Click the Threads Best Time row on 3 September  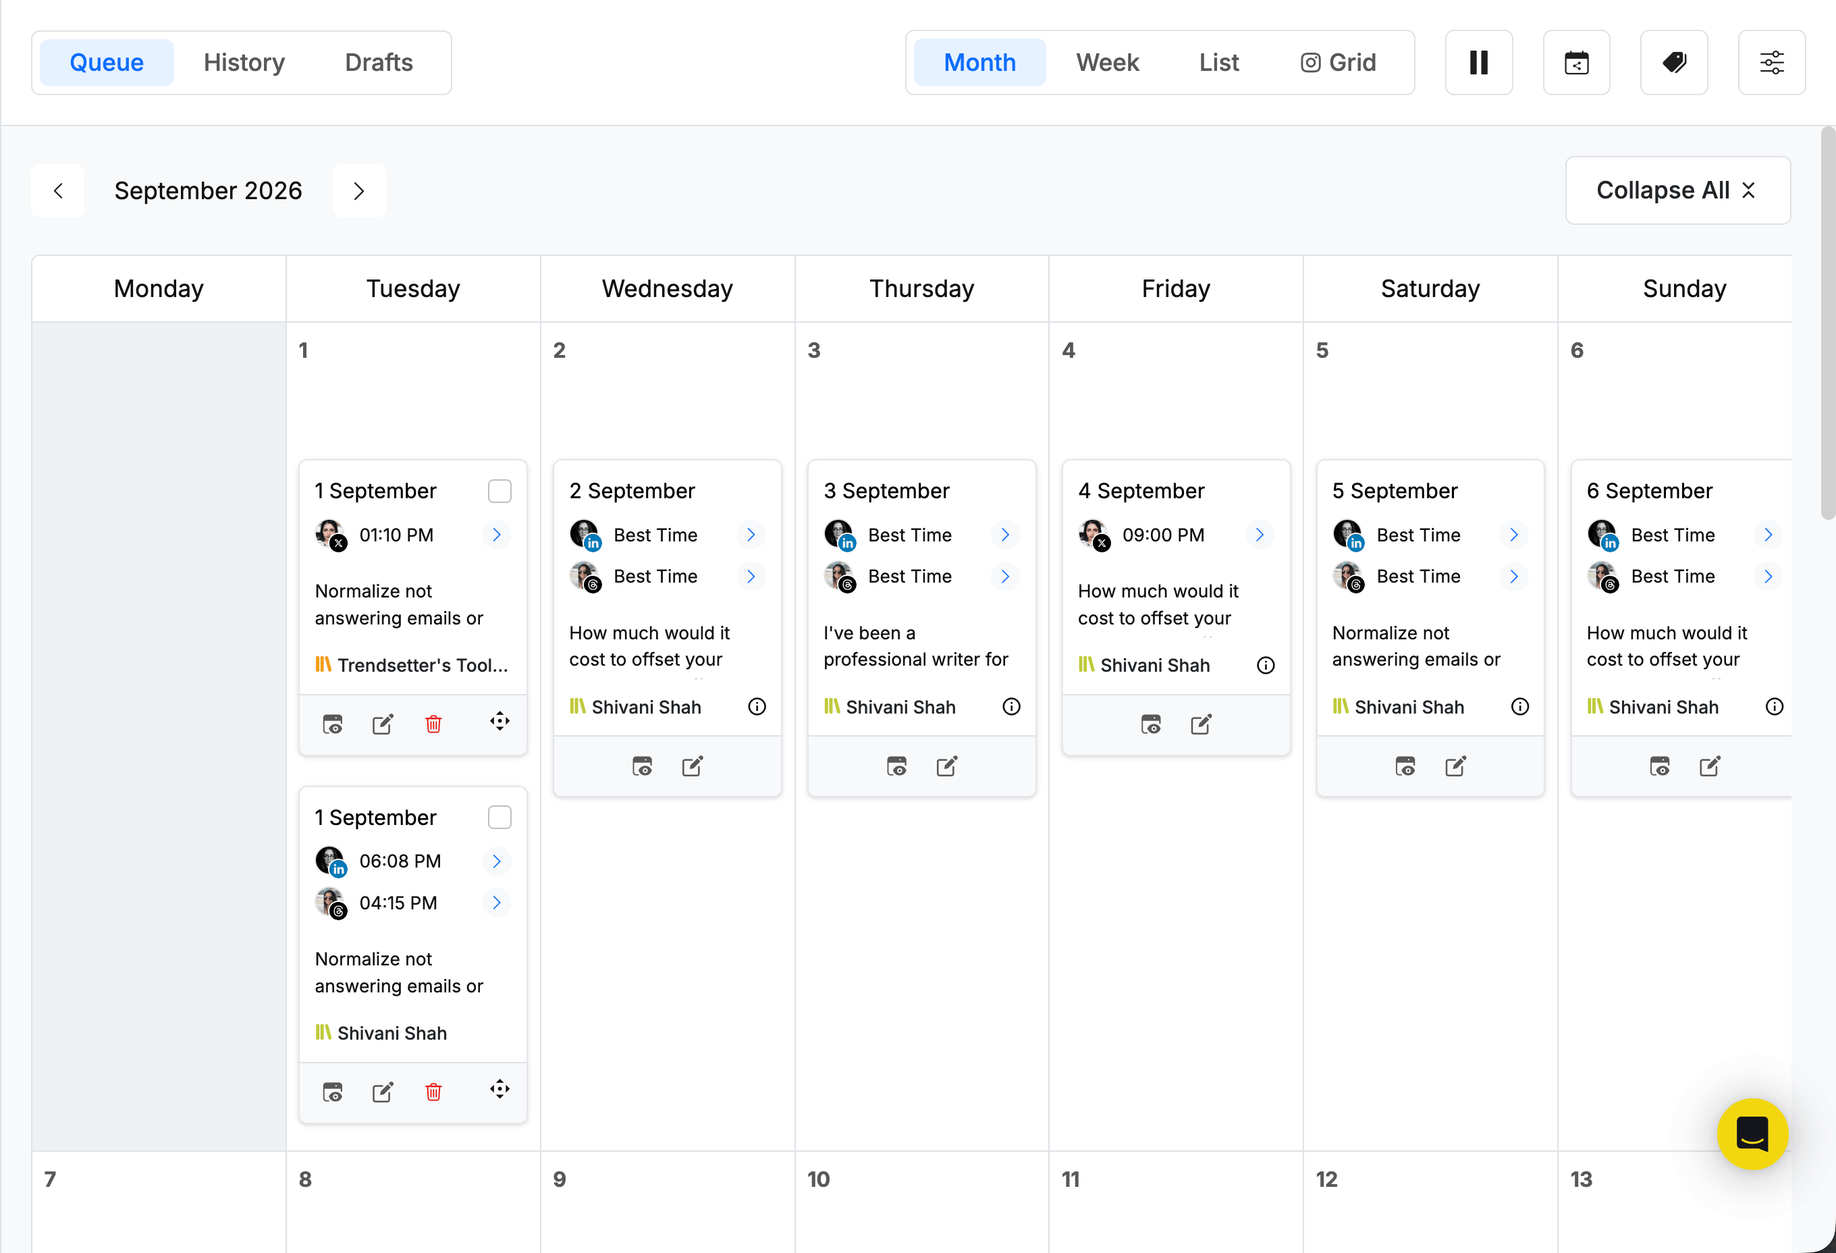click(921, 577)
